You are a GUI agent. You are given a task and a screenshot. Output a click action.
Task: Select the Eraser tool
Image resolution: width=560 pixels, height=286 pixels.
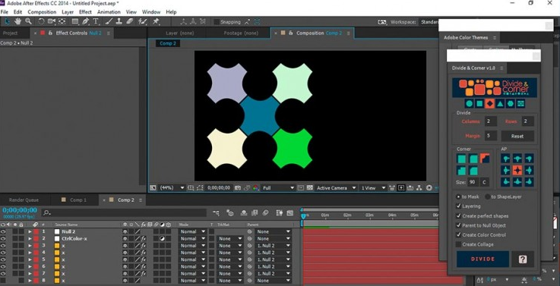tap(130, 21)
